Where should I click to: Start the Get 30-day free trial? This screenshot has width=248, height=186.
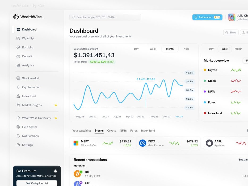pos(37,183)
